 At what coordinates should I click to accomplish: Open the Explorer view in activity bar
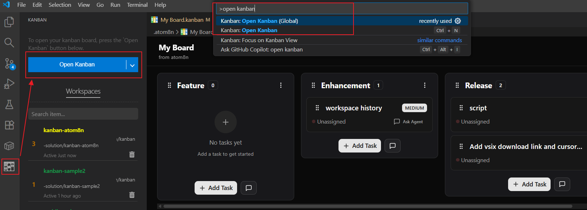(9, 22)
